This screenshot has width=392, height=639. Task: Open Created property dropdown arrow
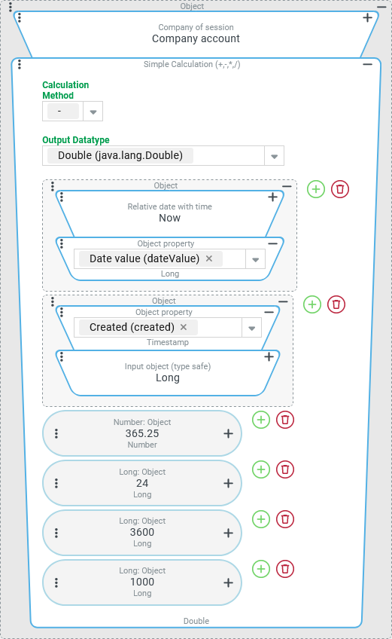[x=251, y=328]
